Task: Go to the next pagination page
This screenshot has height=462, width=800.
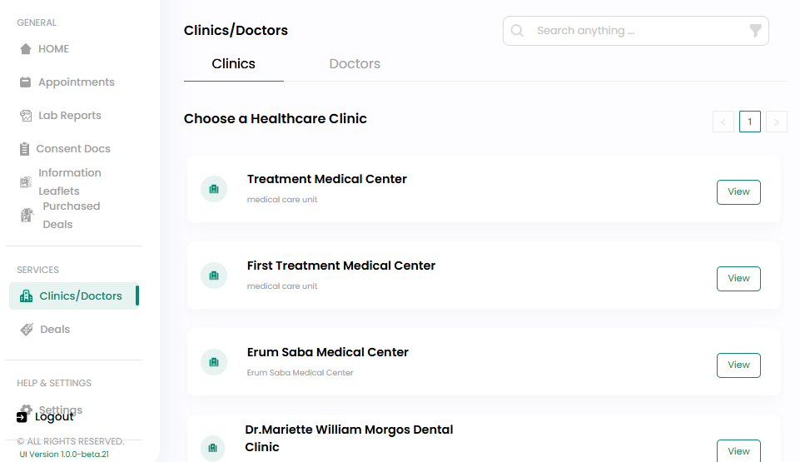Action: point(777,122)
